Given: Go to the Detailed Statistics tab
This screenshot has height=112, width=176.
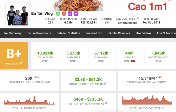Looking at the screenshot, I should (x=68, y=33).
